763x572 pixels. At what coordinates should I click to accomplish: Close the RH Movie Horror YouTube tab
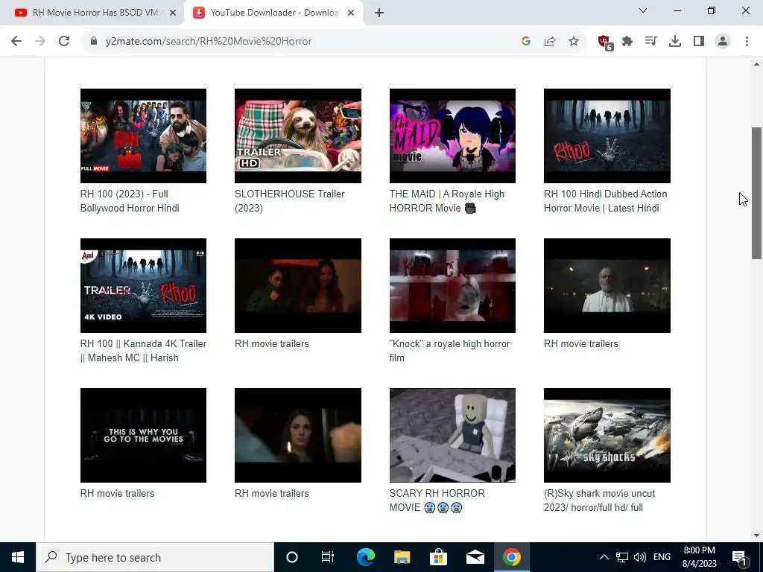[173, 13]
